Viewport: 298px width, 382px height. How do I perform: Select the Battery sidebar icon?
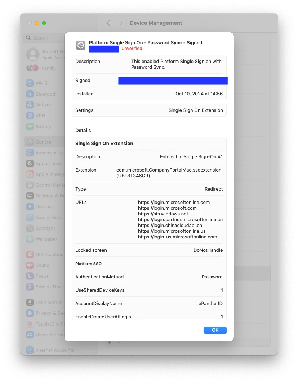pos(30,126)
